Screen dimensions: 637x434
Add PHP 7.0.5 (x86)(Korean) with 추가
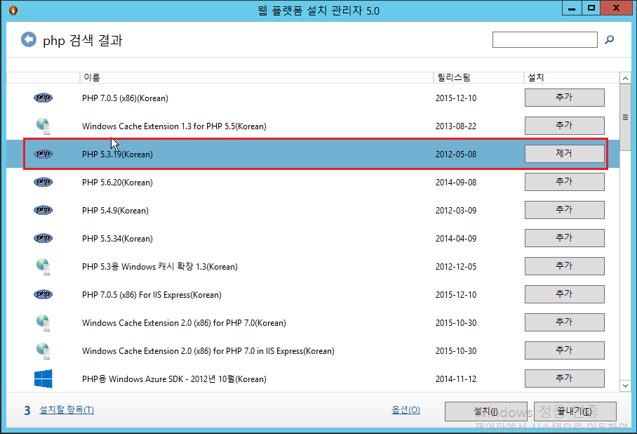564,98
